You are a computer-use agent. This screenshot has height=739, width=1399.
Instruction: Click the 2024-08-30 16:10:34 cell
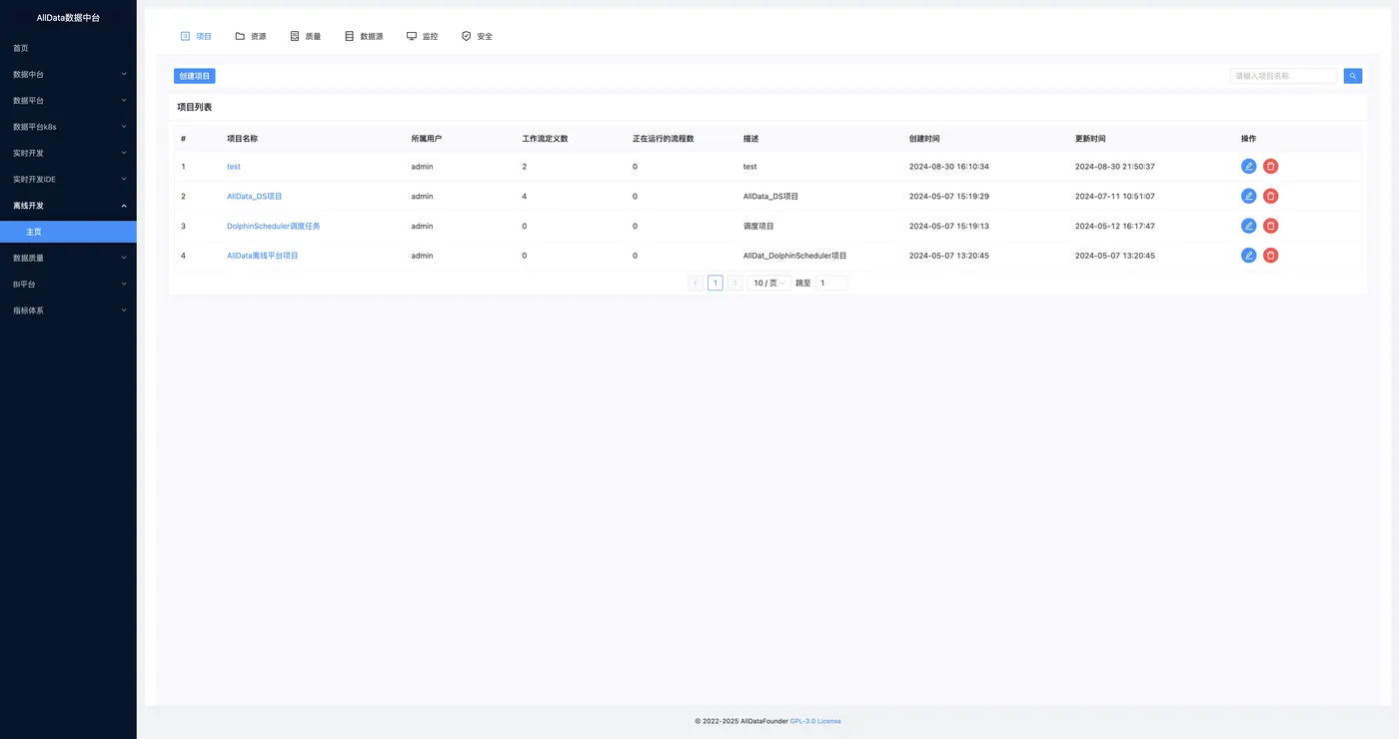click(x=949, y=167)
